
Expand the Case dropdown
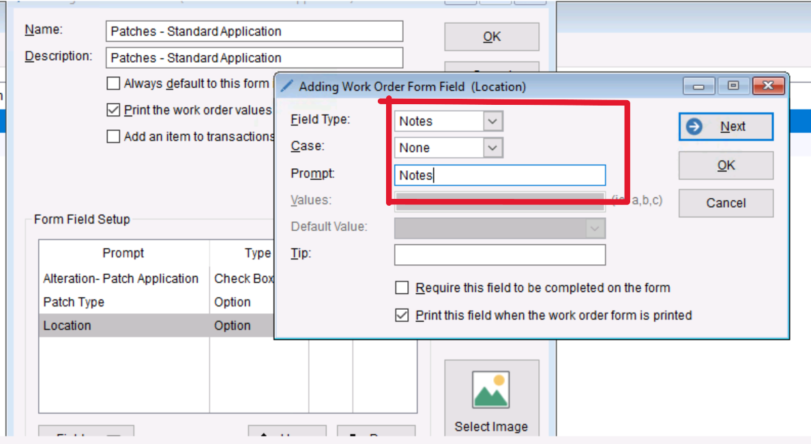pyautogui.click(x=492, y=148)
